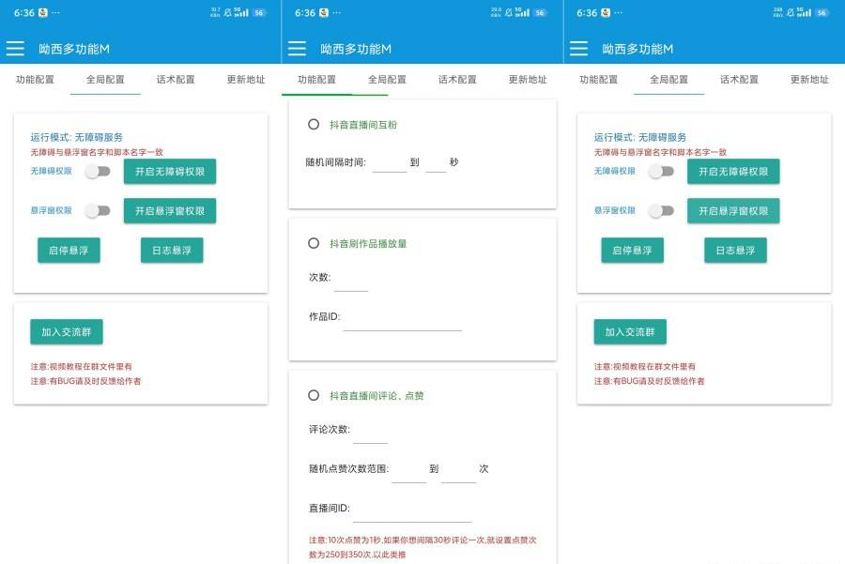The image size is (845, 564).
Task: Switch to 全局配置 tab on left screen
Action: 105,79
